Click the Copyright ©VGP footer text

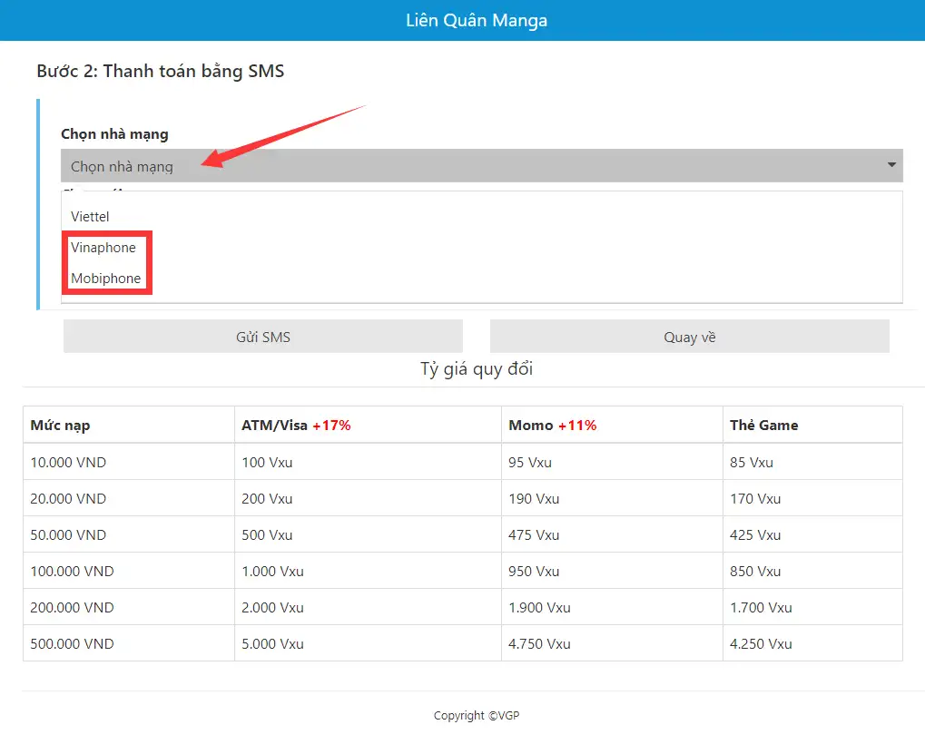click(477, 715)
